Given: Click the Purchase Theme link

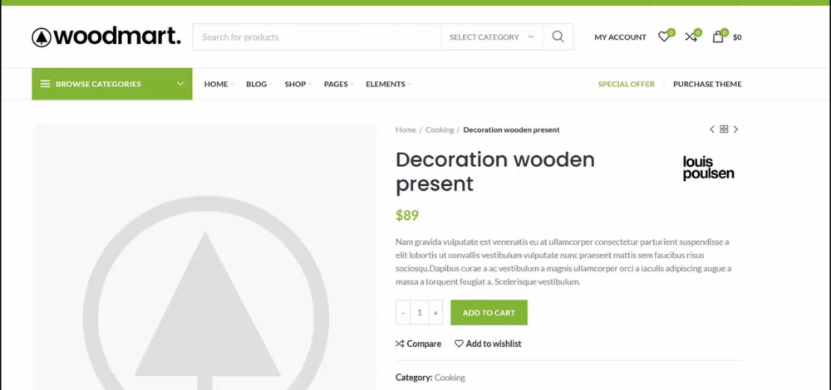Looking at the screenshot, I should pyautogui.click(x=707, y=84).
